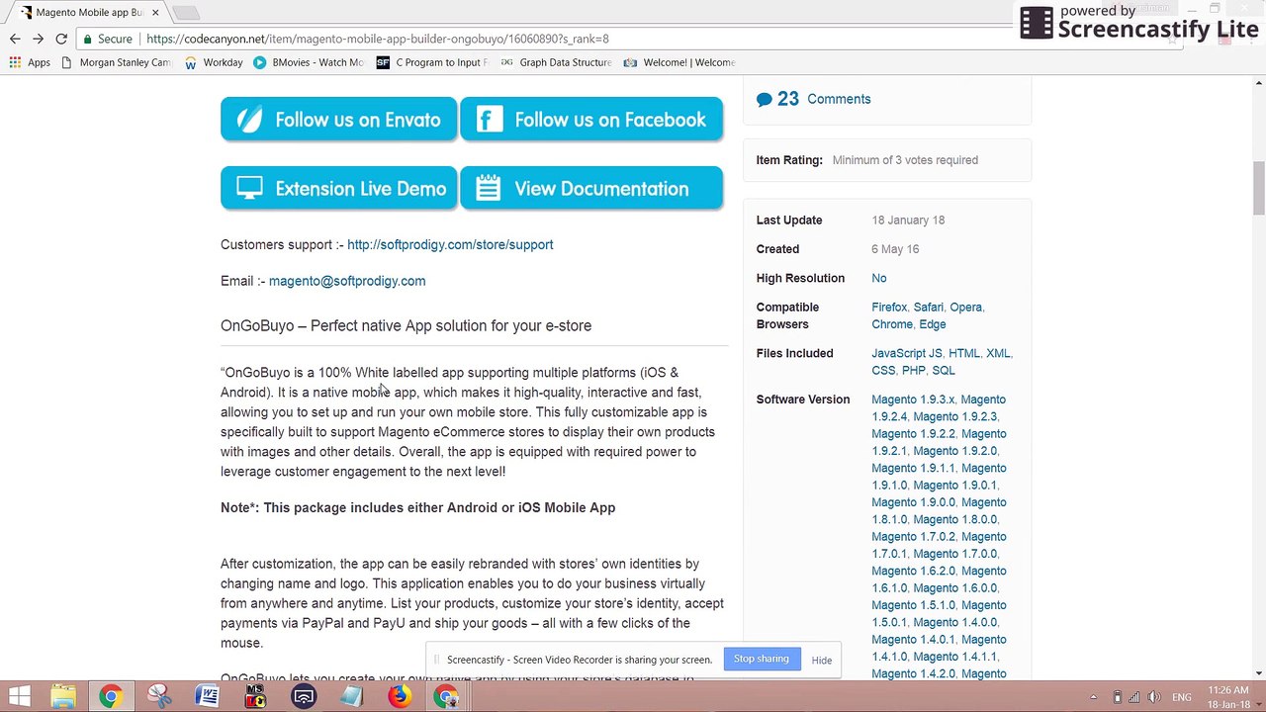Click the comments speech bubble icon

point(765,99)
